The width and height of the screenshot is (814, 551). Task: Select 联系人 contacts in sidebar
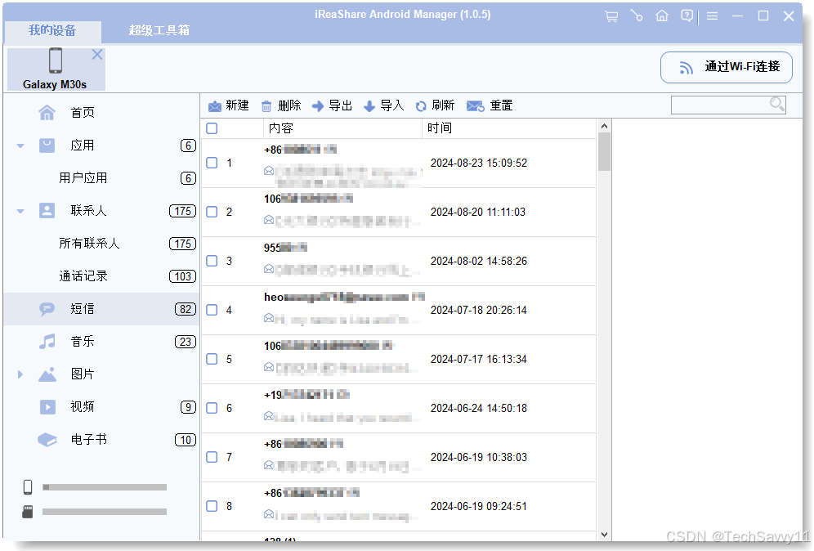click(101, 211)
